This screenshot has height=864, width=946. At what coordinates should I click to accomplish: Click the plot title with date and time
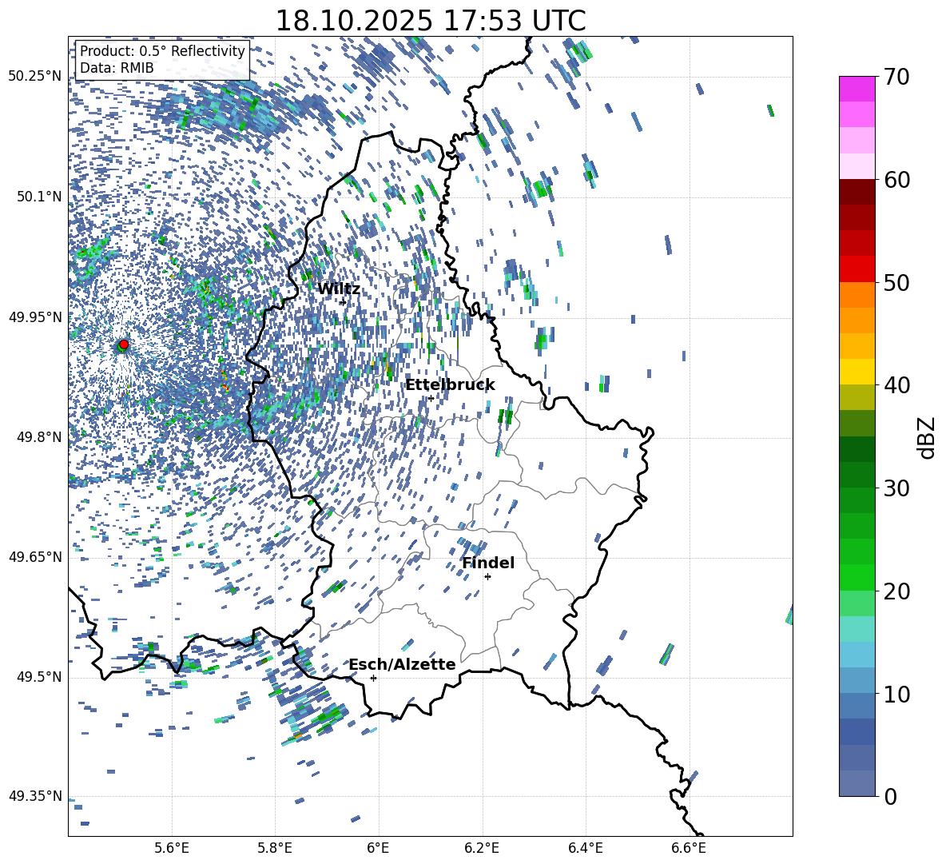click(x=430, y=21)
